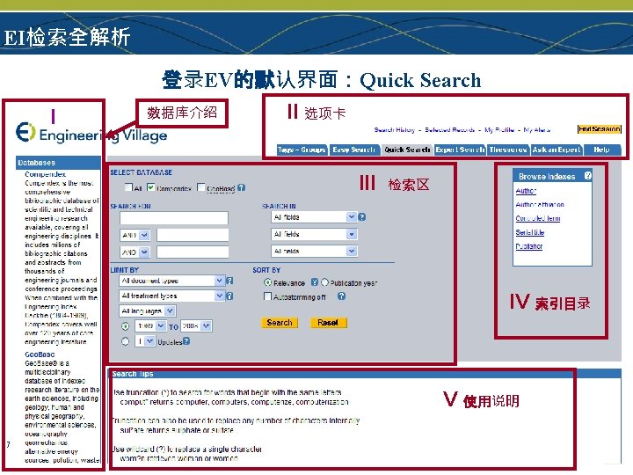Open the end year dropdown after TO
Image resolution: width=633 pixels, height=475 pixels.
point(196,325)
